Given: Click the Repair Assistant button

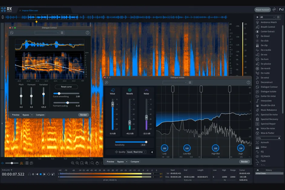Looking at the screenshot, I should pos(263,10).
